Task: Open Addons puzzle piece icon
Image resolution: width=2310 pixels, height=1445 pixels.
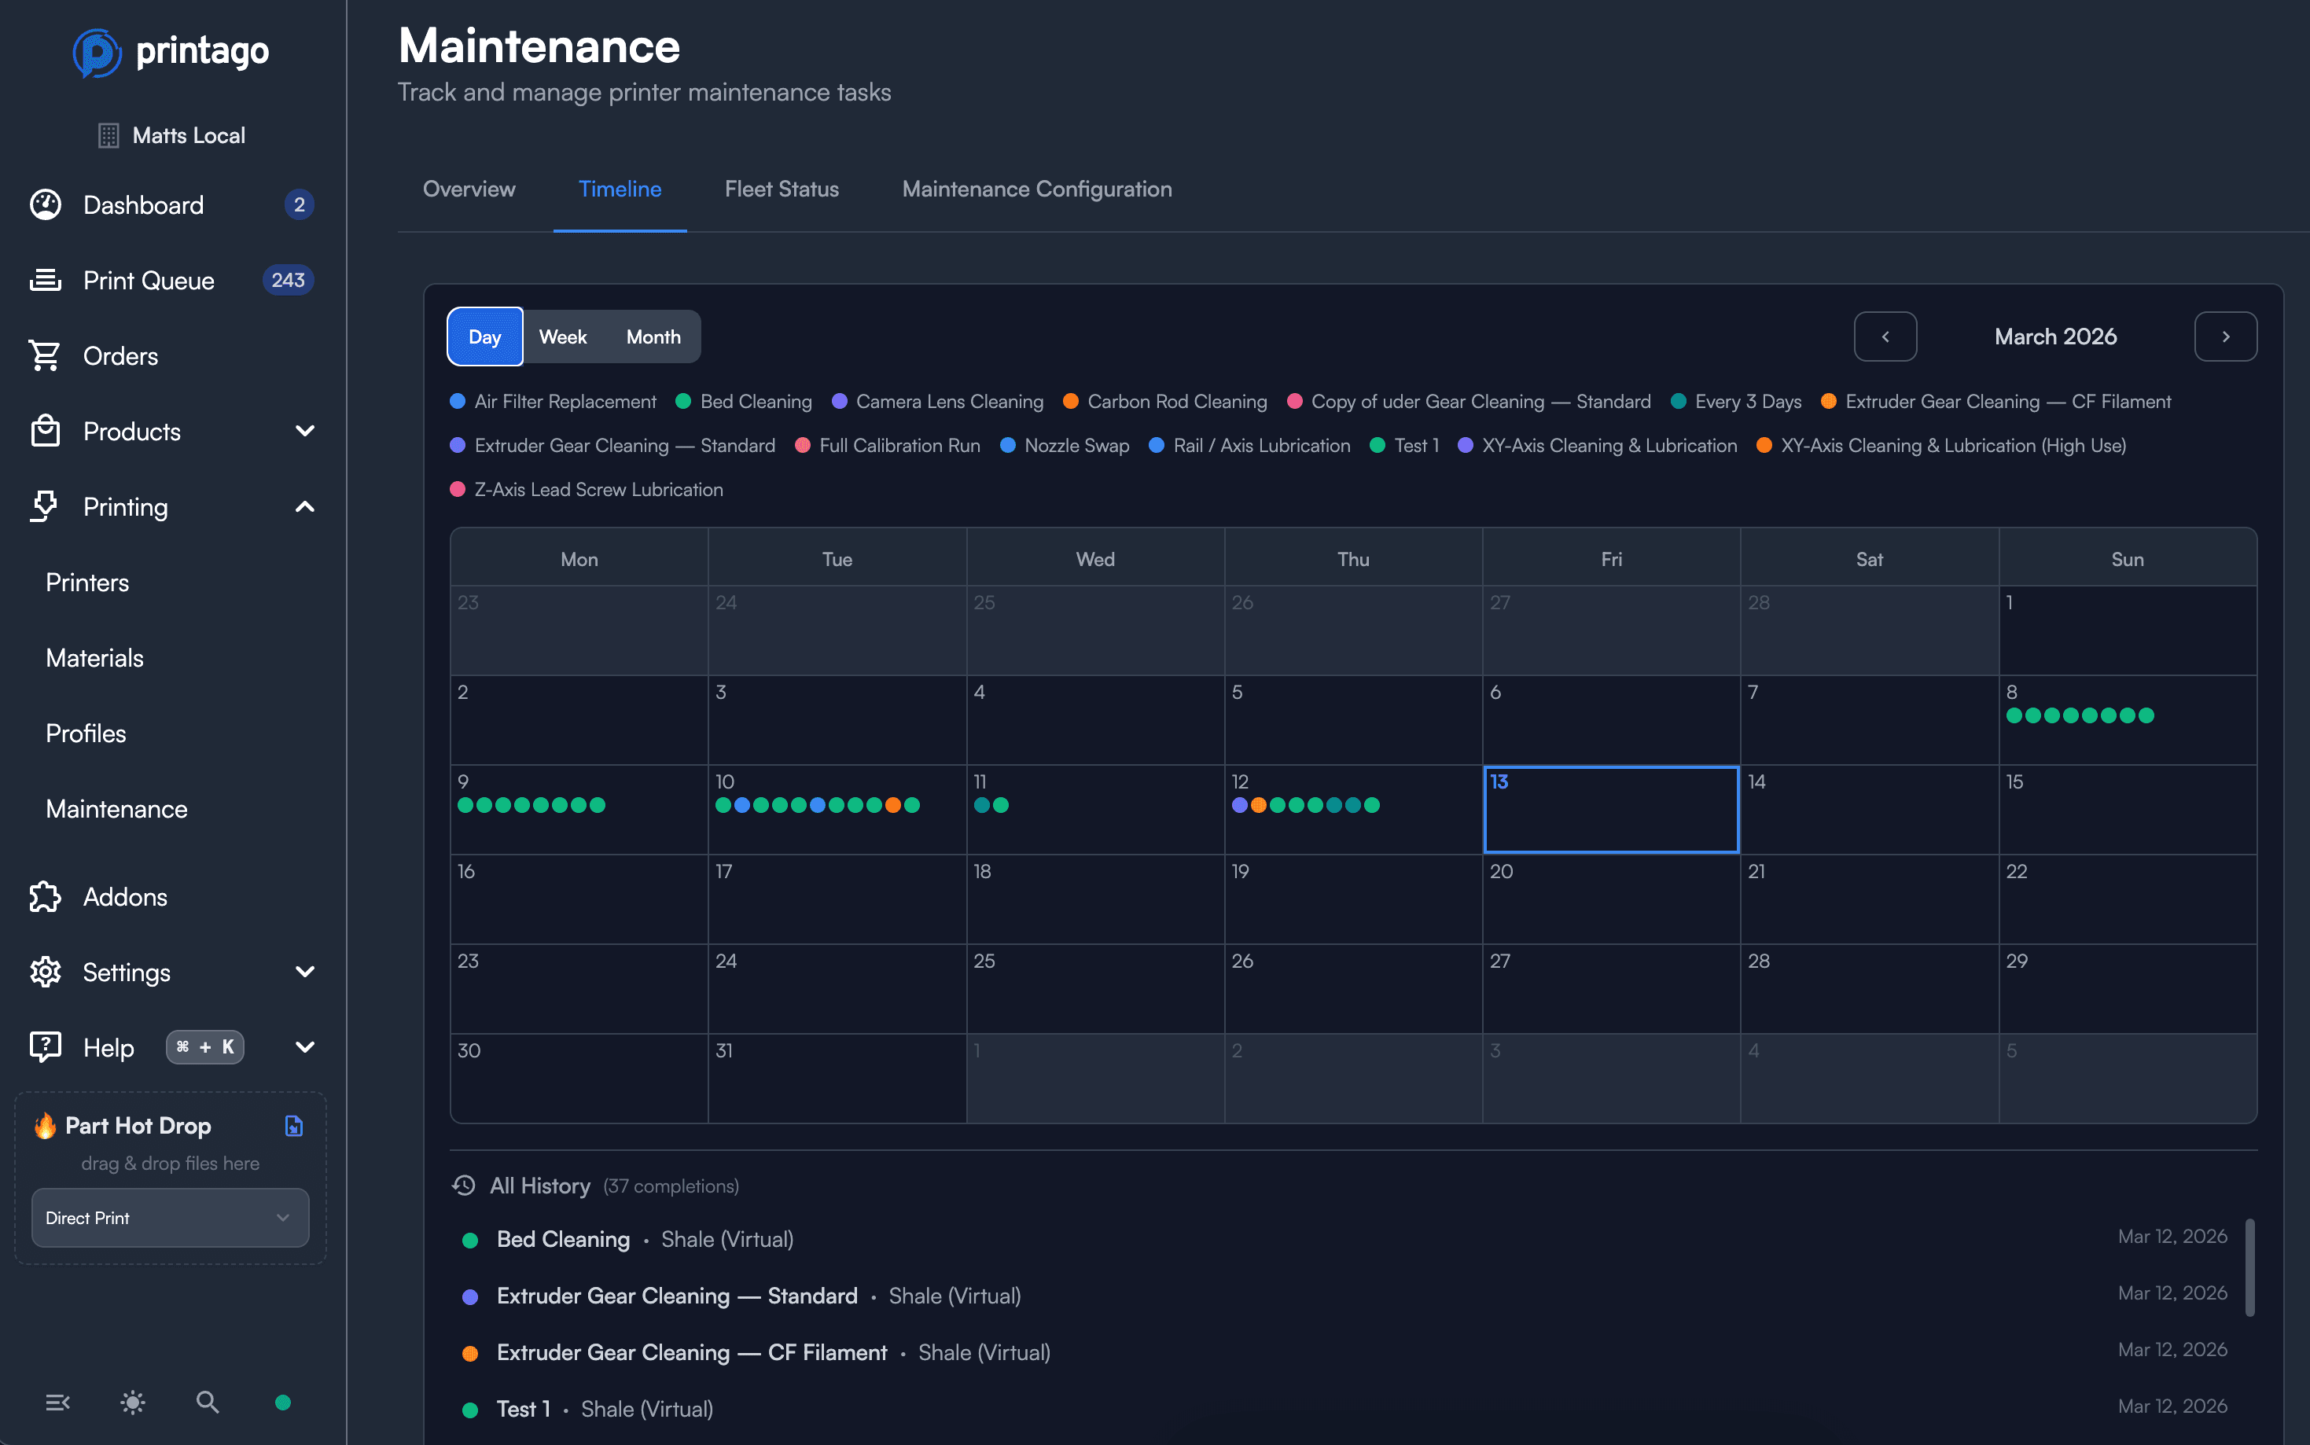Action: [x=45, y=896]
